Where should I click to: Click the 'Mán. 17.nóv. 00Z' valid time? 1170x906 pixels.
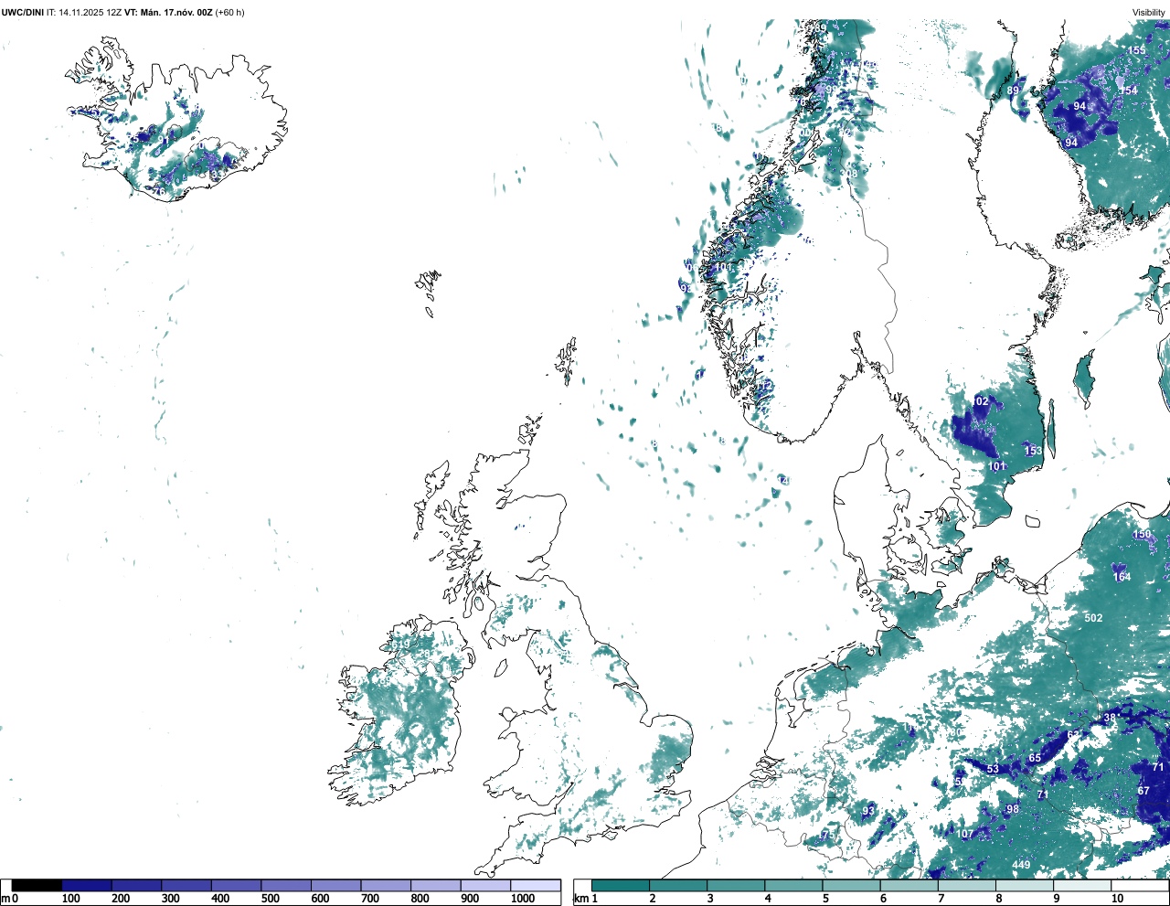(x=175, y=12)
